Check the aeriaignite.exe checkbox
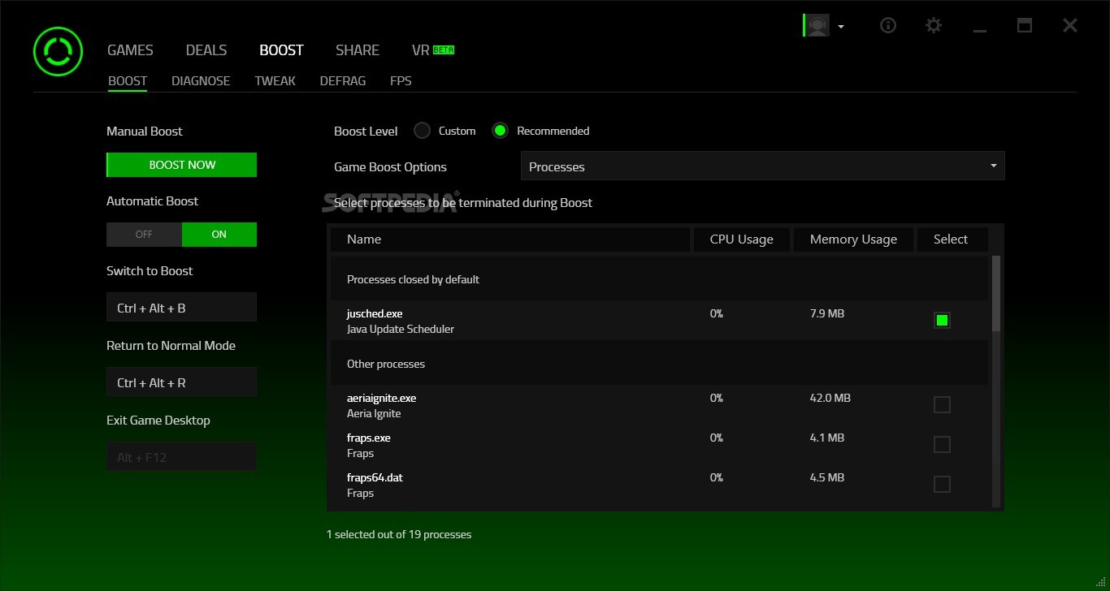The height and width of the screenshot is (591, 1110). [x=942, y=404]
